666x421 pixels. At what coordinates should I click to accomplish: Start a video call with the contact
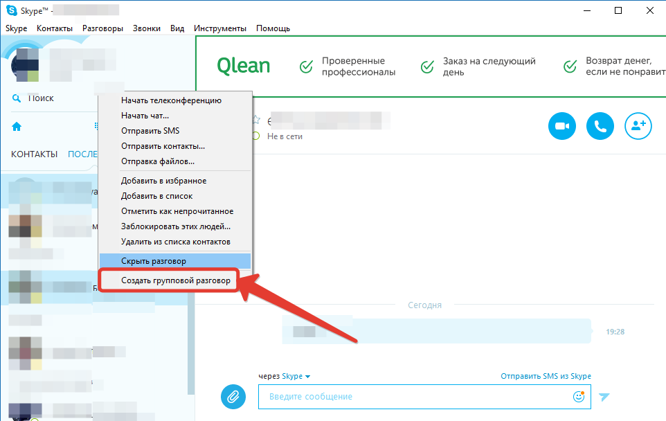point(562,126)
